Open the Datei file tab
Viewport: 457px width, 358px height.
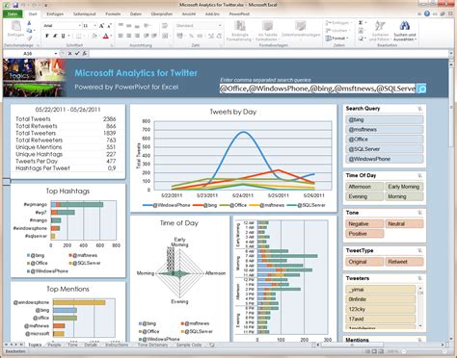coord(13,13)
